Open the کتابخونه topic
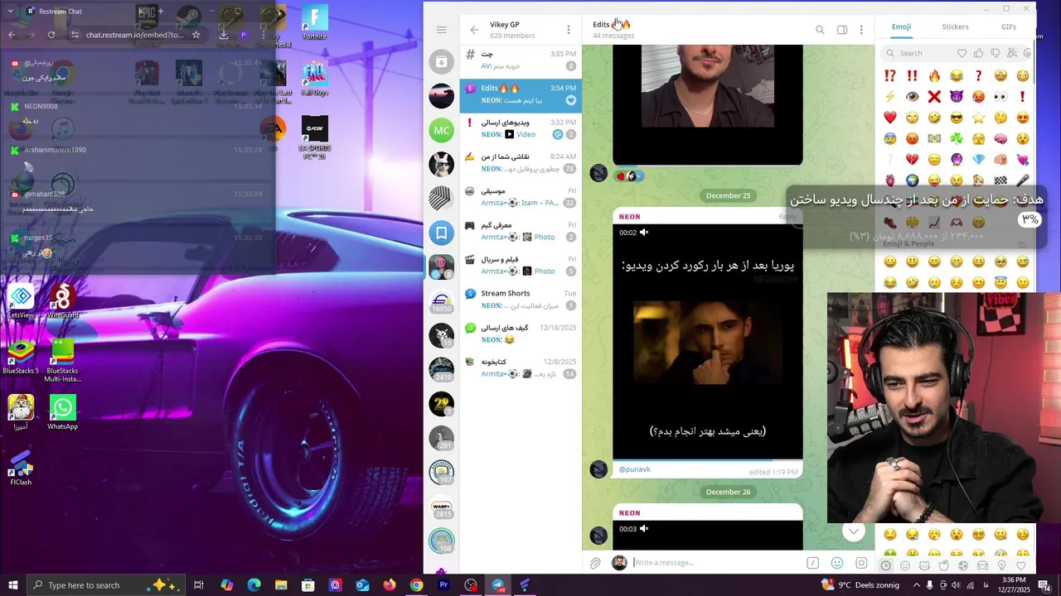The image size is (1061, 596). coord(521,368)
